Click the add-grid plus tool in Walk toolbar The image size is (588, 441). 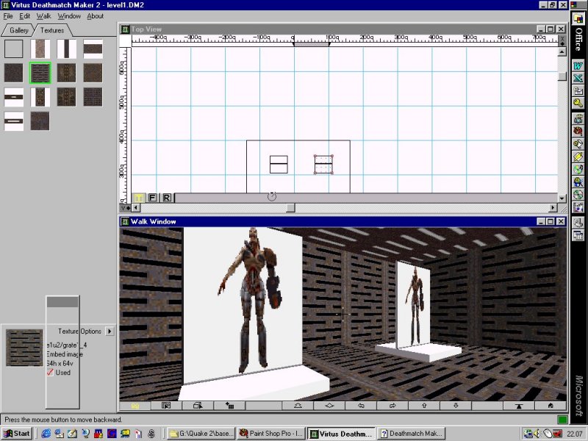pos(229,406)
